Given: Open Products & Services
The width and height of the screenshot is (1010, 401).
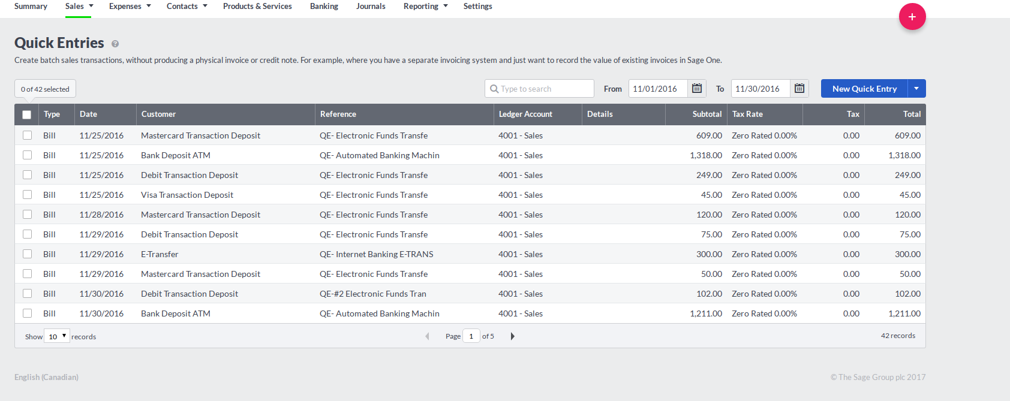Looking at the screenshot, I should (257, 6).
